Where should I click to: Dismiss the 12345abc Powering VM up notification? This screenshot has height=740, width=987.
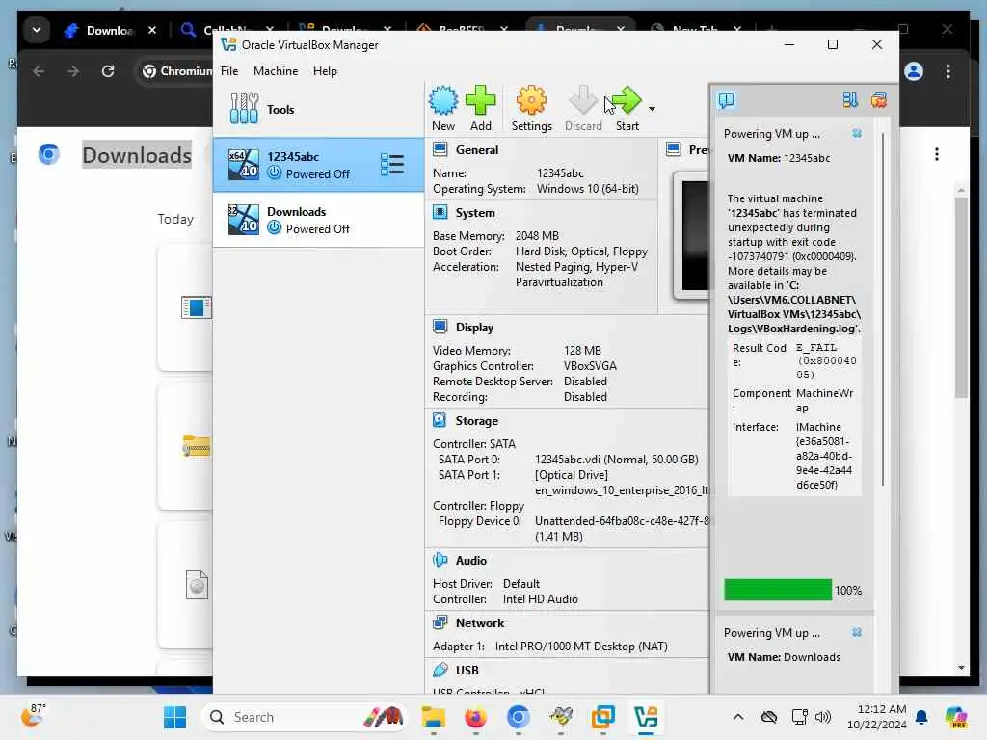pyautogui.click(x=857, y=133)
